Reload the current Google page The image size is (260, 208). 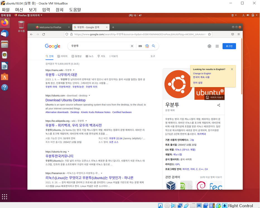pos(44,34)
